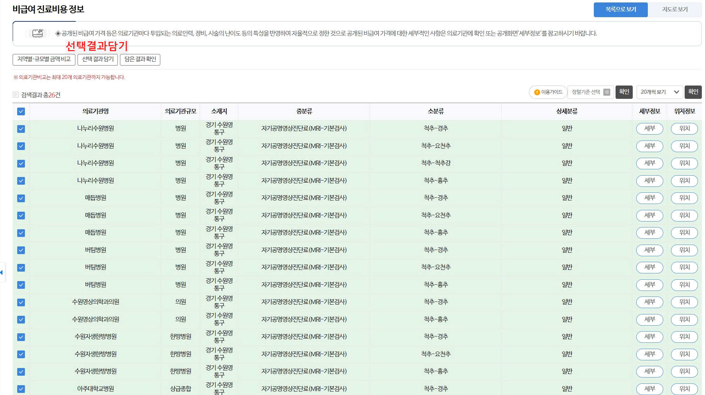The height and width of the screenshot is (395, 705).
Task: Switch to 지도로 보기 tab
Action: [x=674, y=9]
